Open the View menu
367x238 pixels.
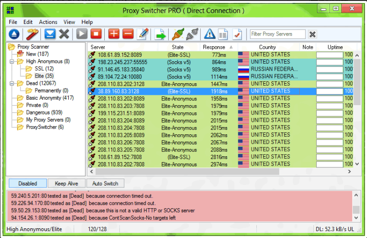click(69, 22)
